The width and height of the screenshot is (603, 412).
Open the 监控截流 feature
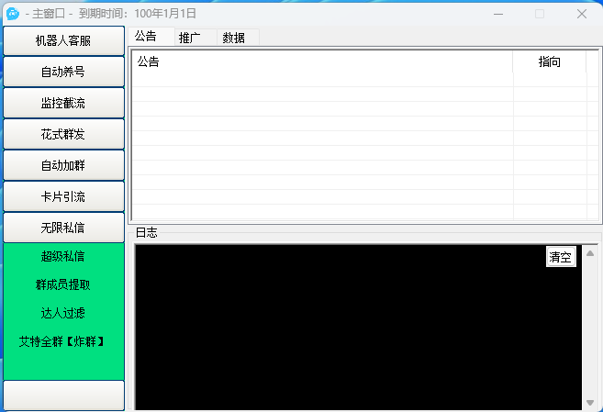click(63, 103)
